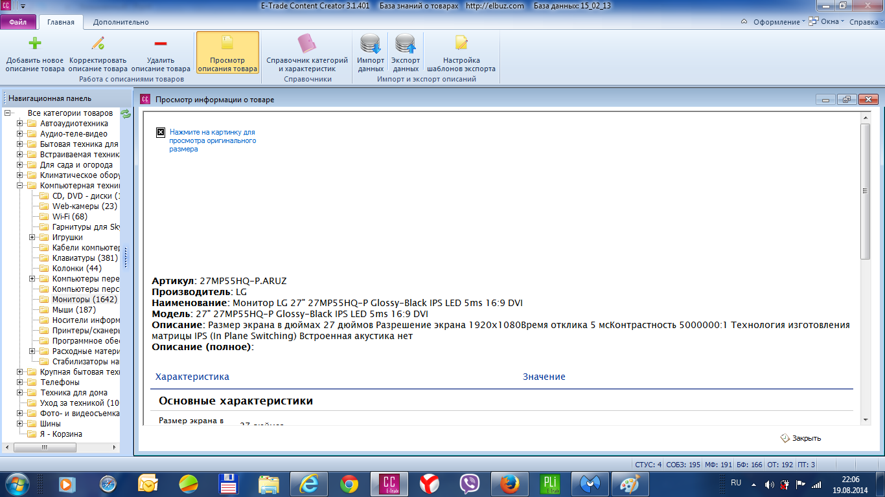Click the Значение column header
885x497 pixels.
pos(544,377)
